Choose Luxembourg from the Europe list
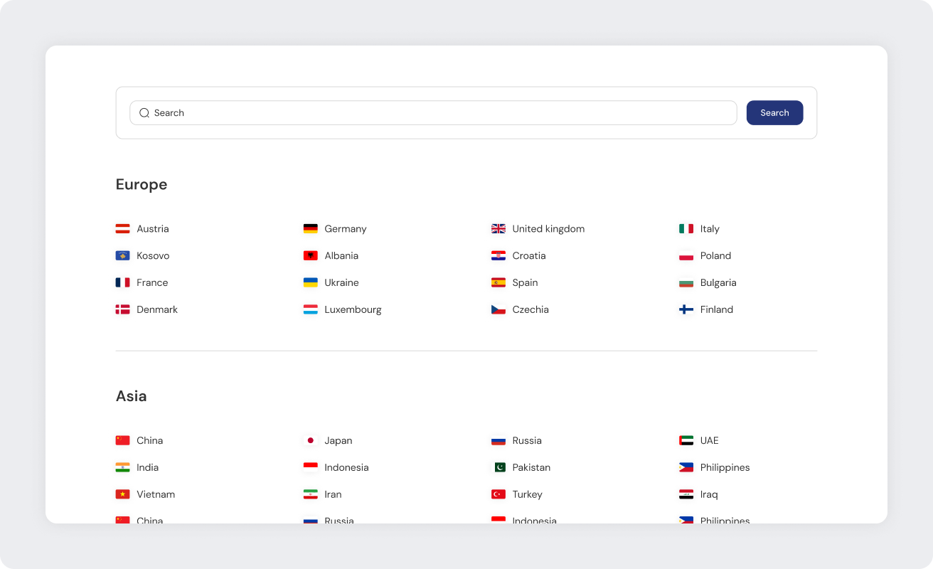 [353, 310]
